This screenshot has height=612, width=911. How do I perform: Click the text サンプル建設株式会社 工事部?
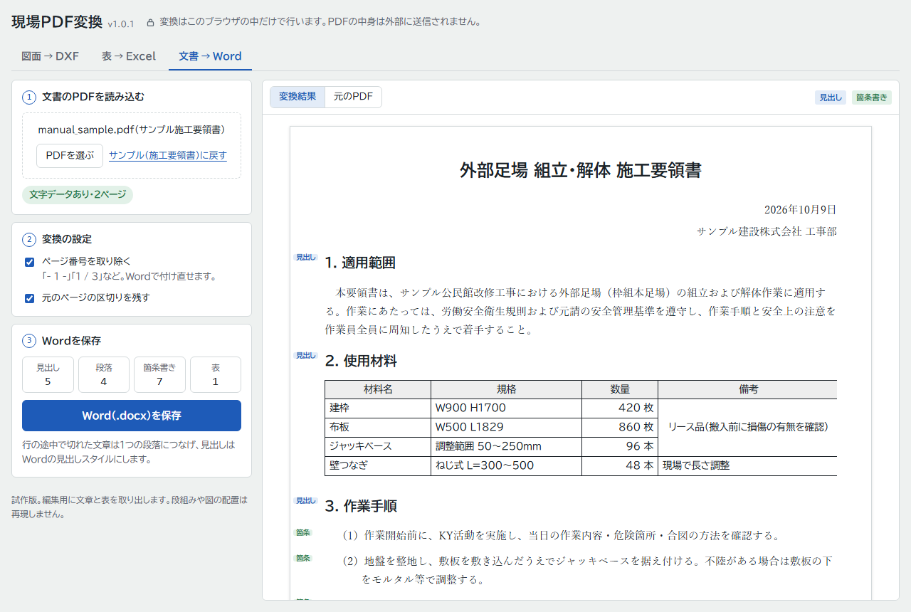click(767, 231)
